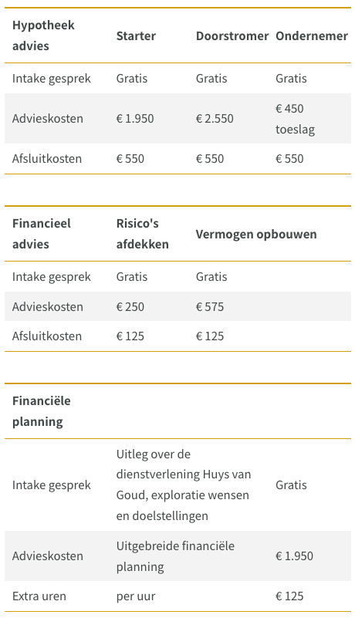Select the per uur cell

pos(136,596)
